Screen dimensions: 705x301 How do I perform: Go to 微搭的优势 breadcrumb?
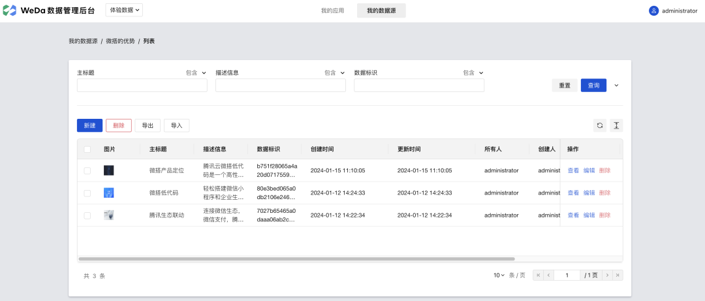point(121,41)
